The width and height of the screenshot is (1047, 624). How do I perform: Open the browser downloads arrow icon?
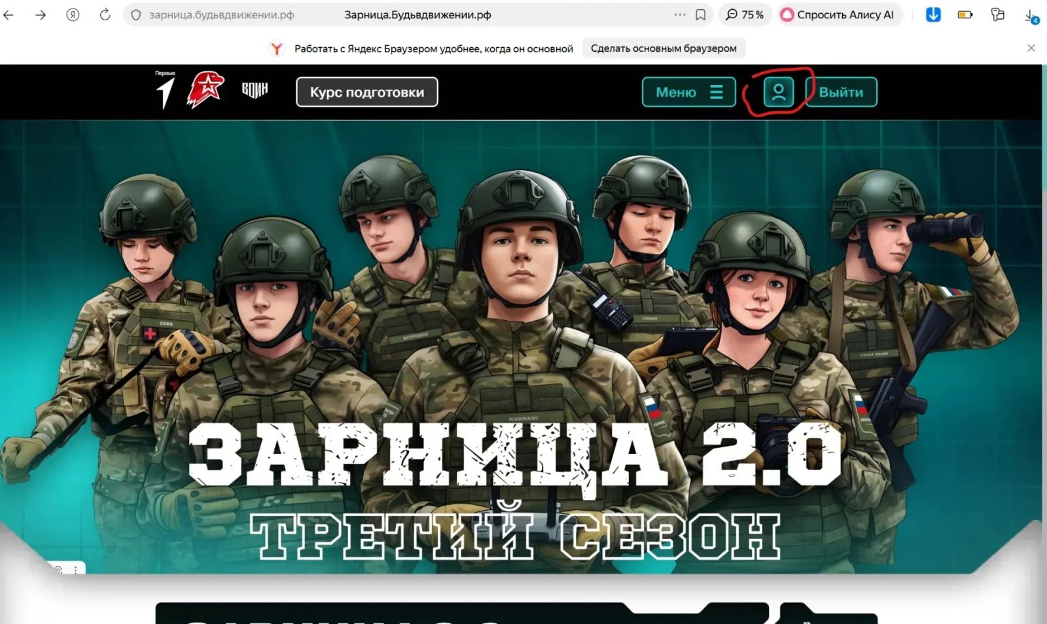[1031, 16]
